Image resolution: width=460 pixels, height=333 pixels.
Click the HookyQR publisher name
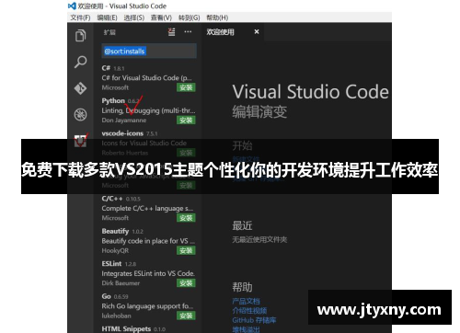pos(115,250)
